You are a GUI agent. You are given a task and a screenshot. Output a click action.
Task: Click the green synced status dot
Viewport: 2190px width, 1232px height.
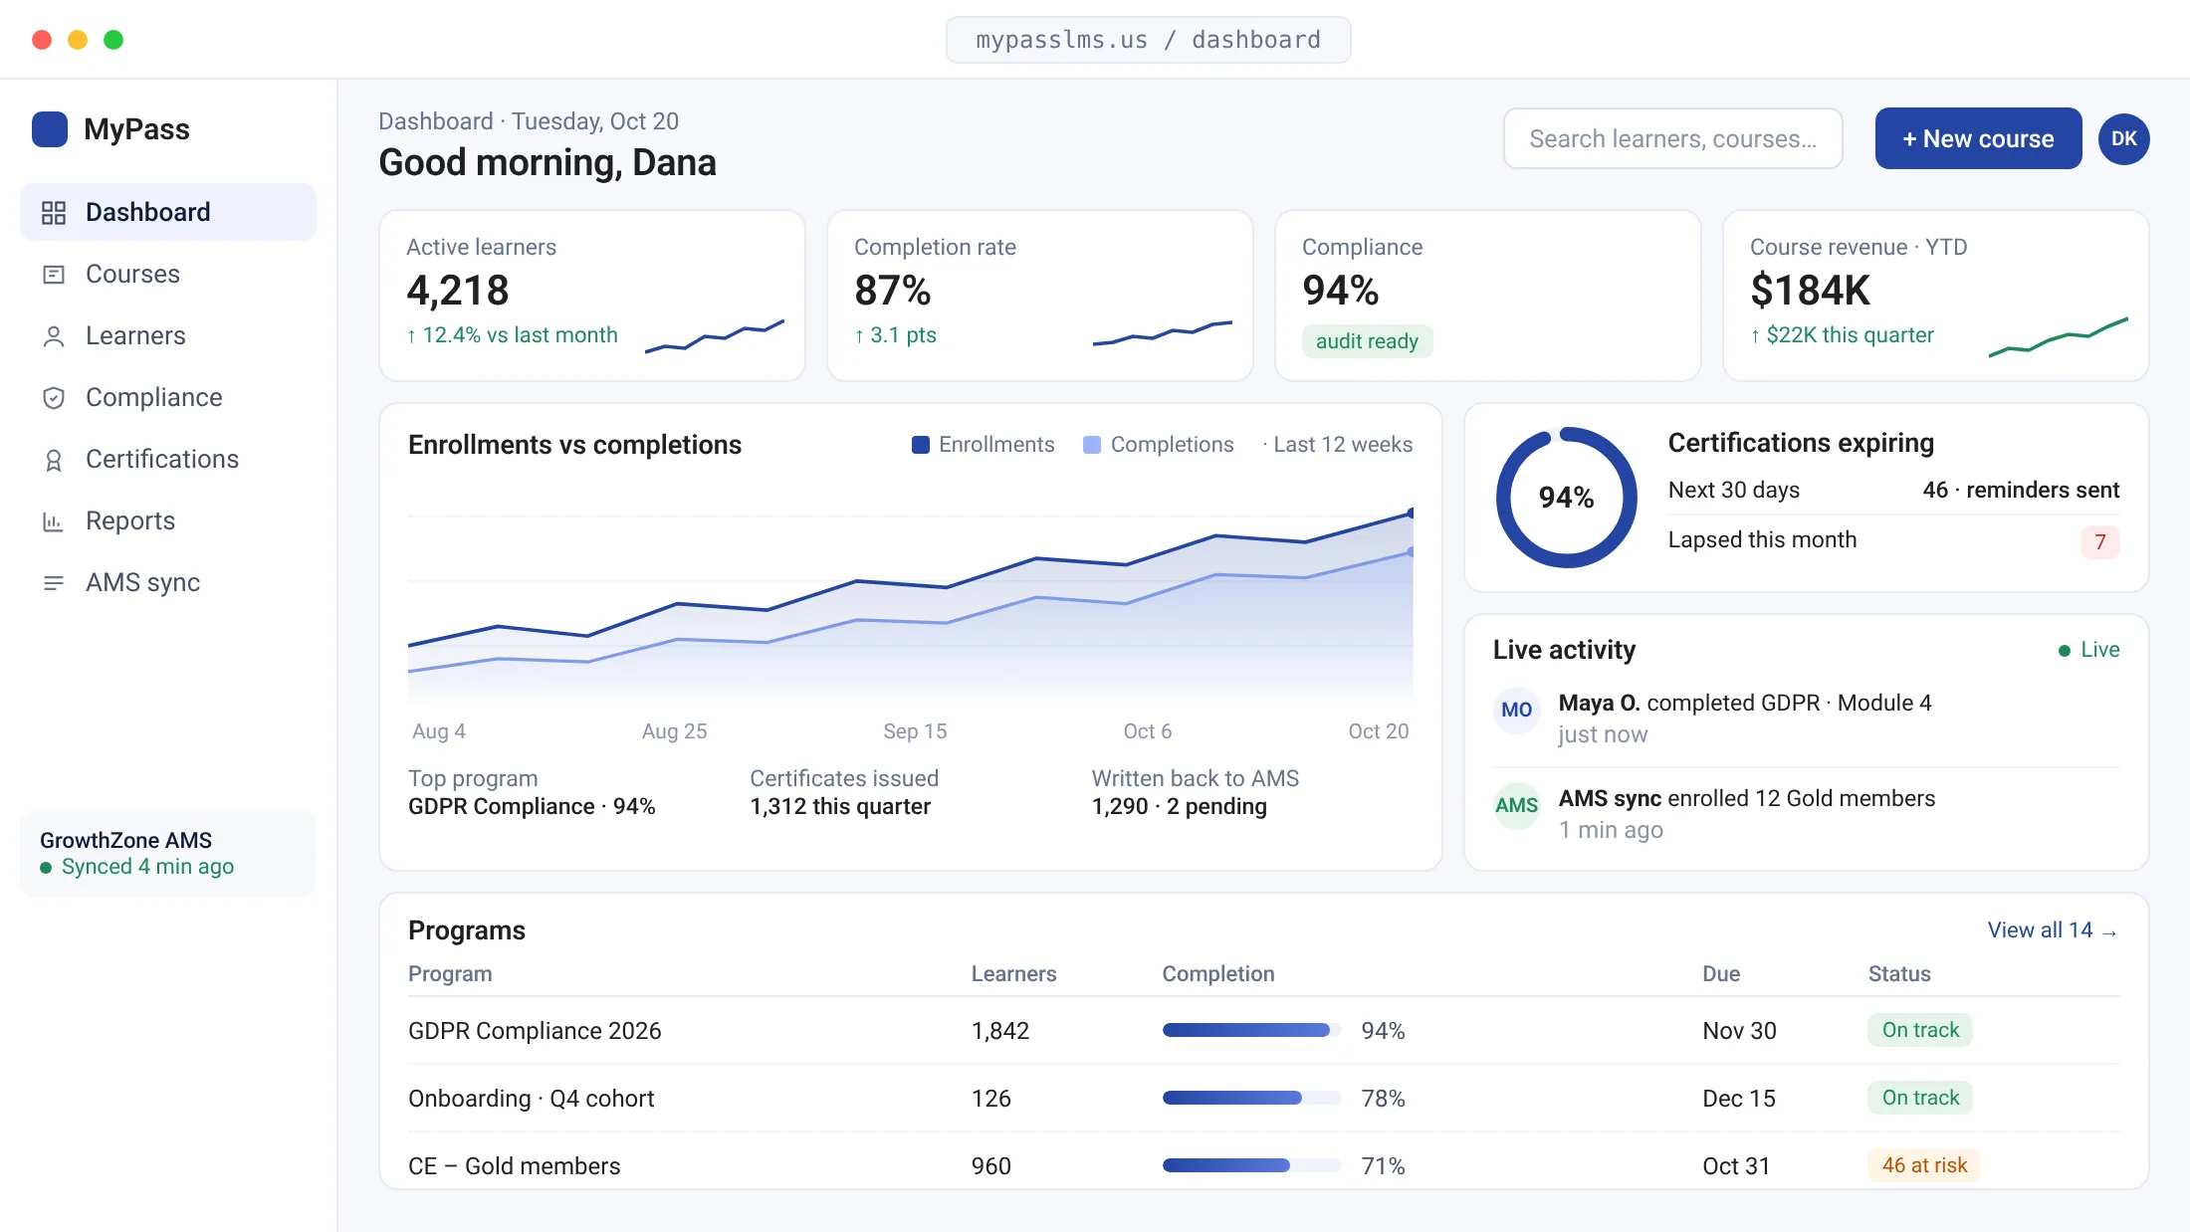coord(46,868)
